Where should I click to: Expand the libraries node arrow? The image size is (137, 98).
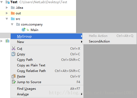pyautogui.click(x=2, y=41)
